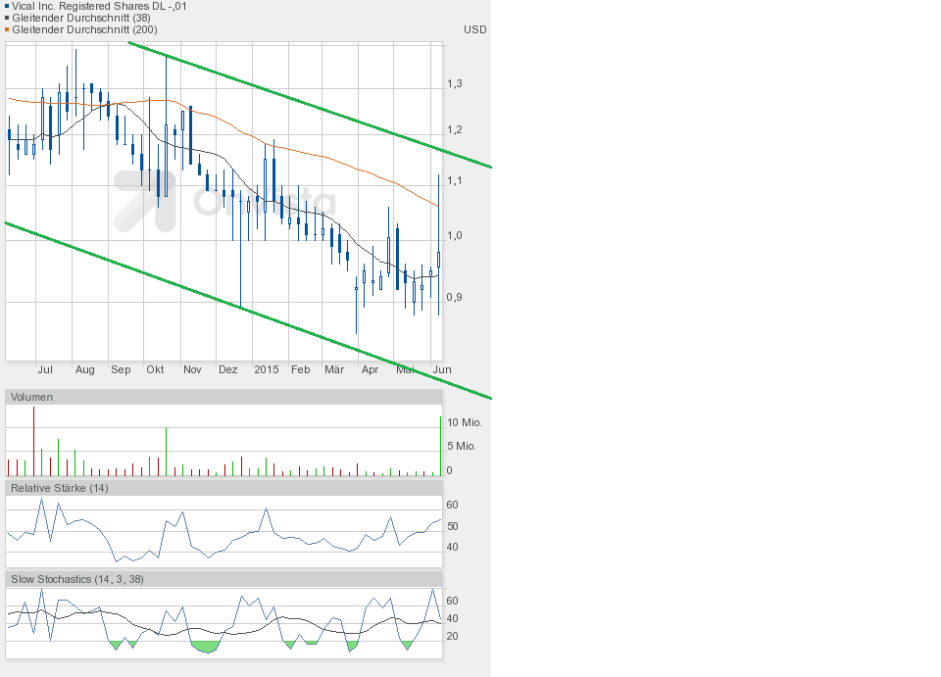Click the blue Vical Inc. legend square

click(7, 6)
